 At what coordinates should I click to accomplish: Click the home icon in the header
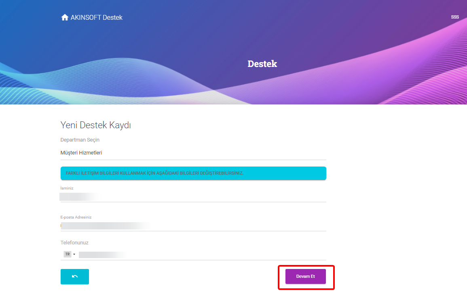tap(65, 17)
